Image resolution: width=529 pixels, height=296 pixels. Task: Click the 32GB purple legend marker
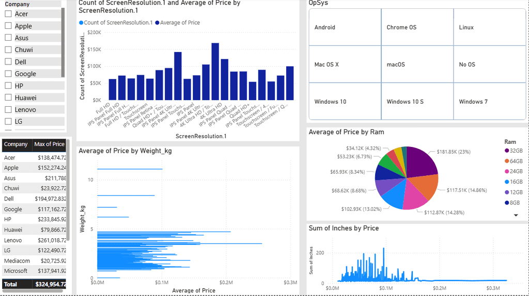[x=507, y=151]
